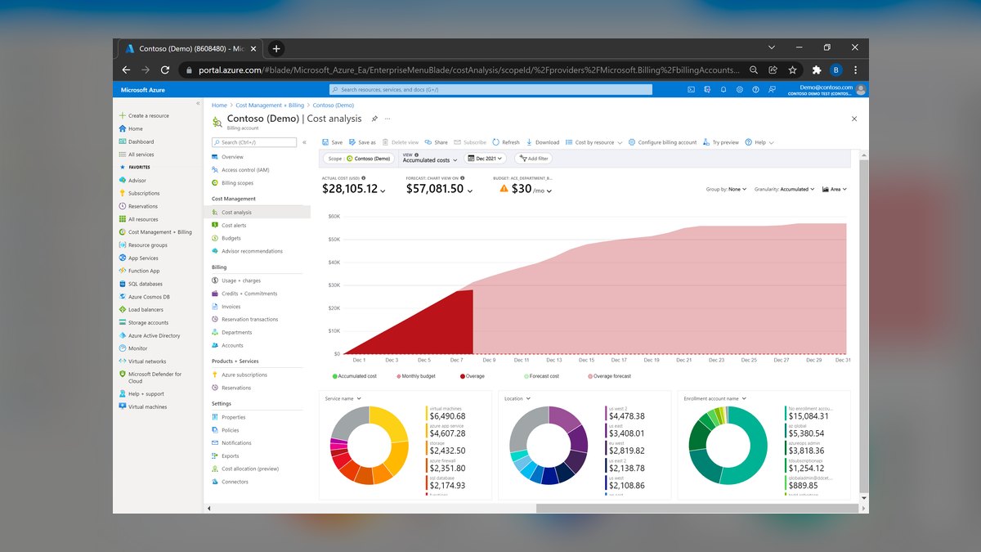
Task: Click Cost Management + Billing breadcrumb
Action: coord(270,105)
